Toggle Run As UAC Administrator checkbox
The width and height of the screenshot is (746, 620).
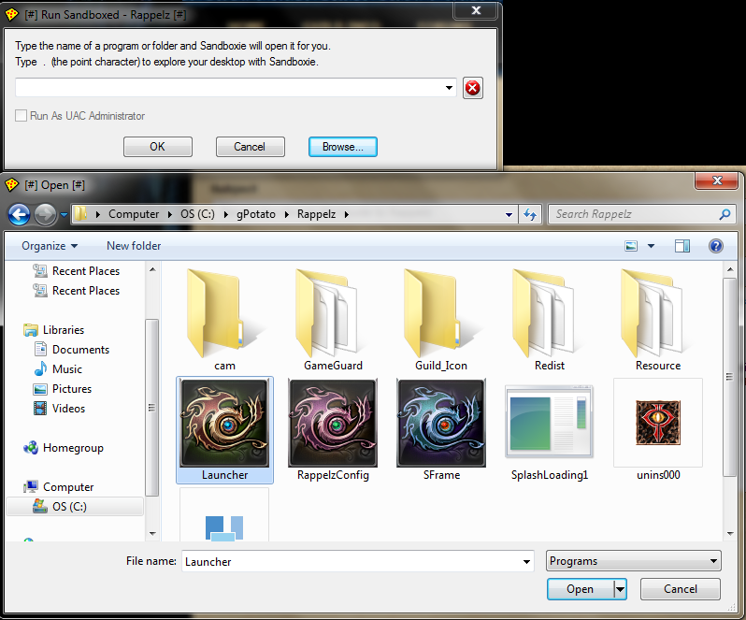pos(21,116)
